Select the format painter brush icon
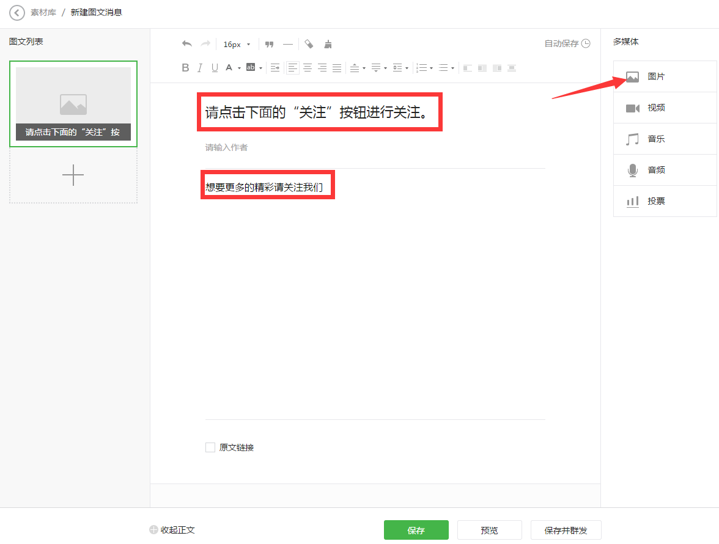Viewport: 719px width, 544px height. 328,44
